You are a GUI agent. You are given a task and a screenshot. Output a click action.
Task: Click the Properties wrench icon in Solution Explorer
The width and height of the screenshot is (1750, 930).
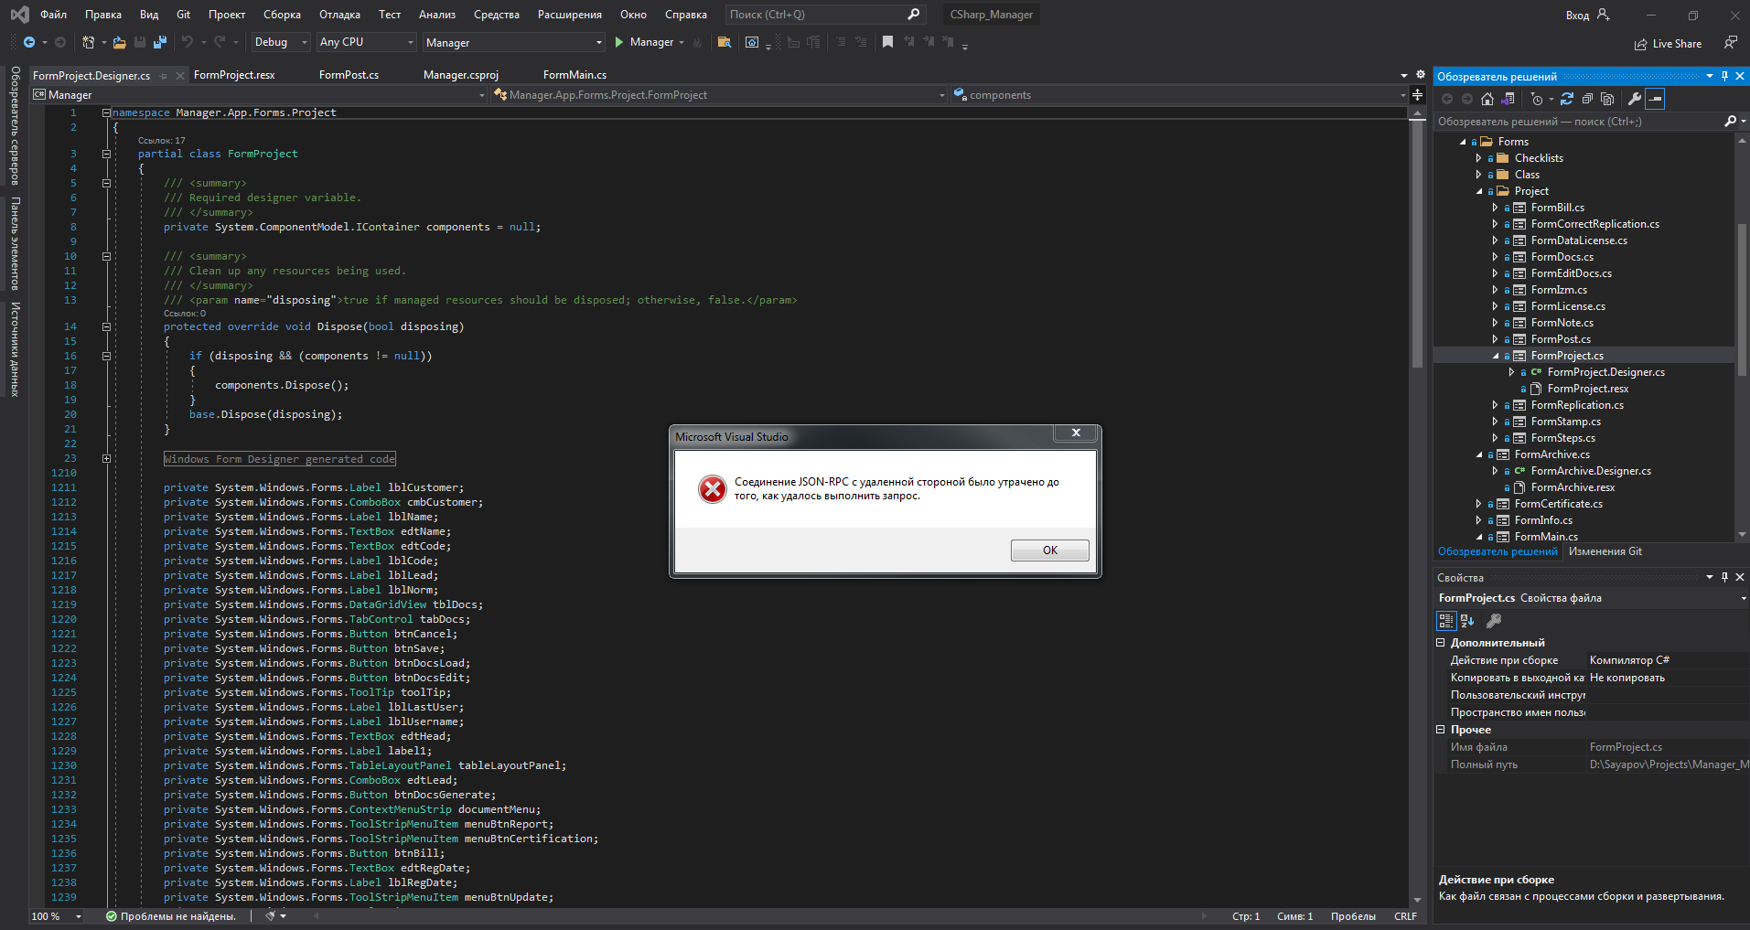pyautogui.click(x=1635, y=99)
